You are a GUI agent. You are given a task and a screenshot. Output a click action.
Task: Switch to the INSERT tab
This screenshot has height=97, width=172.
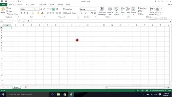click(x=20, y=5)
